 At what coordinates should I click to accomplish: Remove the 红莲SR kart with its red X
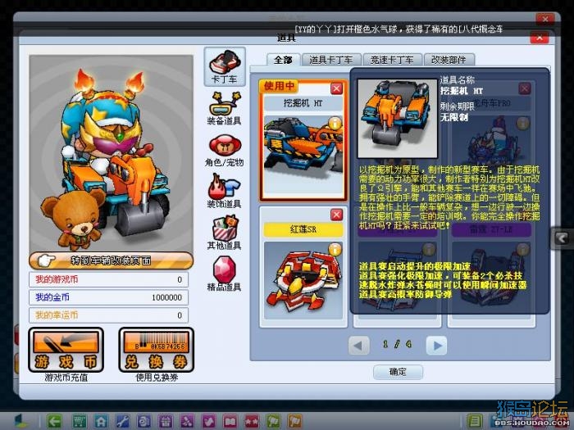[336, 215]
